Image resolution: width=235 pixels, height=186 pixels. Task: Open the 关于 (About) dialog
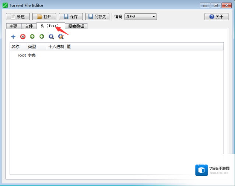click(216, 17)
